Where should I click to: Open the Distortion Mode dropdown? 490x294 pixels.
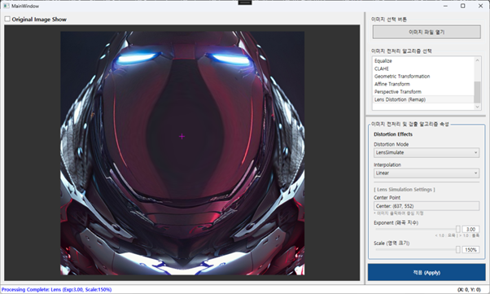(x=427, y=152)
